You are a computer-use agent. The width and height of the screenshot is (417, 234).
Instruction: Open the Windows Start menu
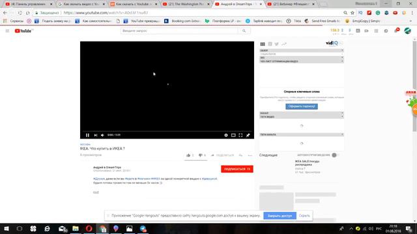tap(7, 228)
